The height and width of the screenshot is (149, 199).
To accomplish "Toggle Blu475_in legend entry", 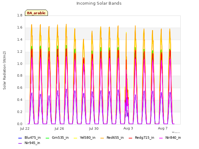I will (x=30, y=138).
